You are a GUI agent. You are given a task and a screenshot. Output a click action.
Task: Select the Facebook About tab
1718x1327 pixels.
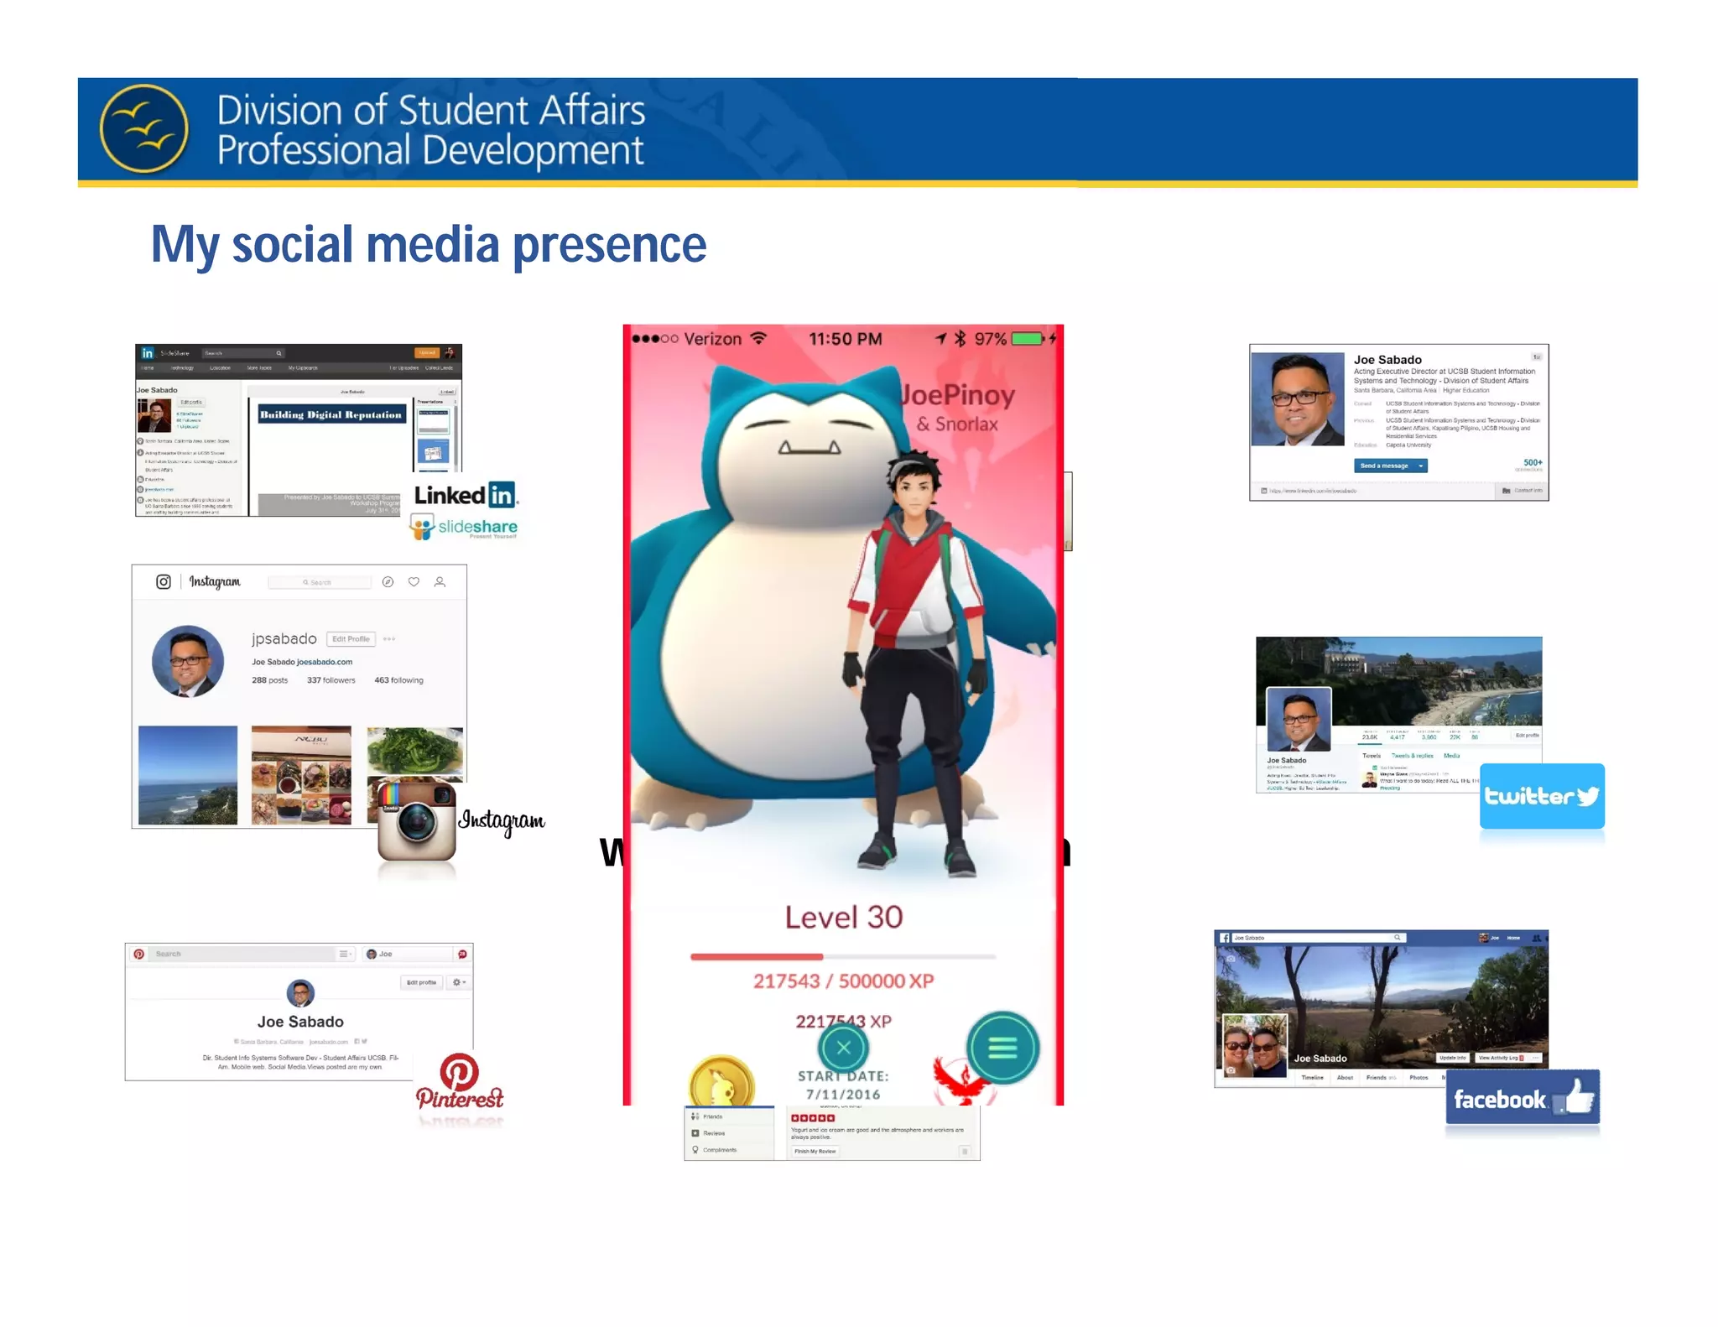[x=1345, y=1078]
